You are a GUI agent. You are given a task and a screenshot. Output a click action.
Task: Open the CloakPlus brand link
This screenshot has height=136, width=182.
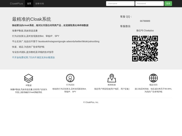click(16, 4)
